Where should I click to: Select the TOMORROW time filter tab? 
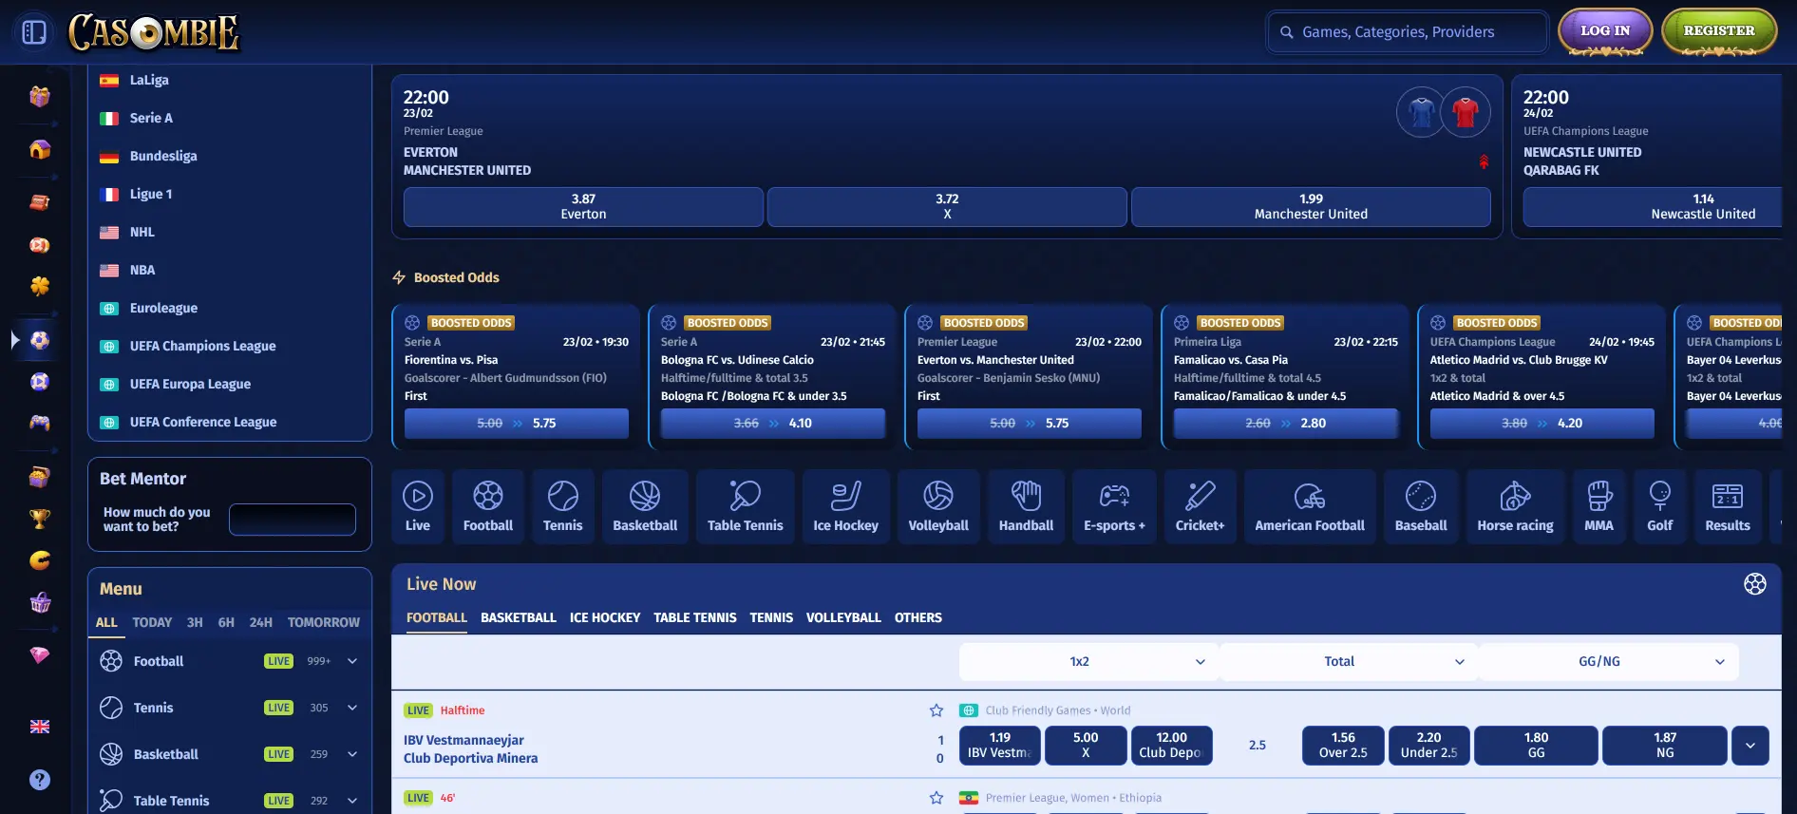[x=324, y=623]
